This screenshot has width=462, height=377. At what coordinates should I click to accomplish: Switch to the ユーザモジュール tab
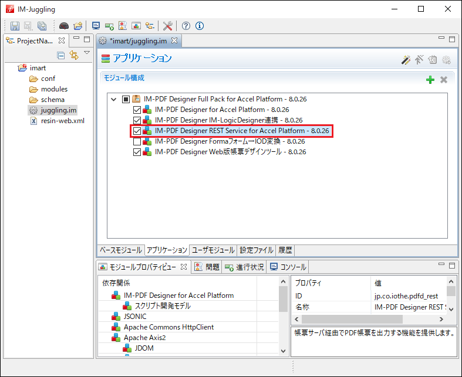[x=213, y=250]
